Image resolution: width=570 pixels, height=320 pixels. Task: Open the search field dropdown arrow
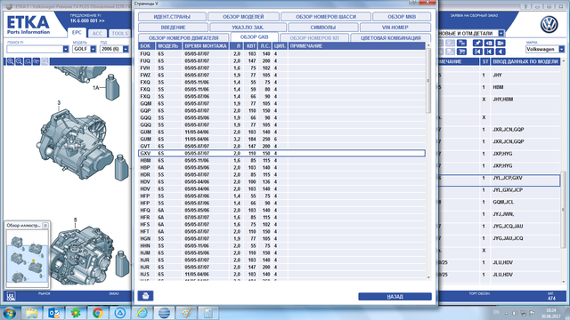point(65,49)
